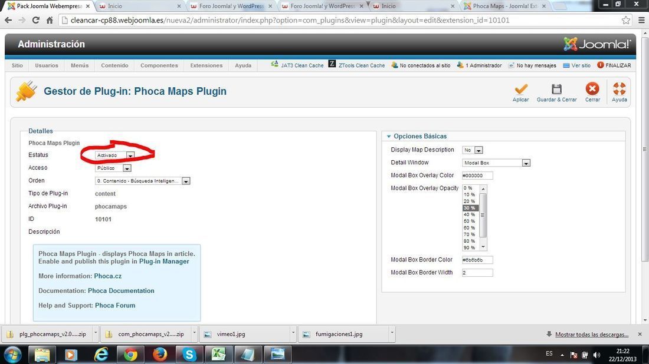The image size is (649, 364).
Task: Click the Guardar & Cerrar disk icon
Action: coord(557,90)
